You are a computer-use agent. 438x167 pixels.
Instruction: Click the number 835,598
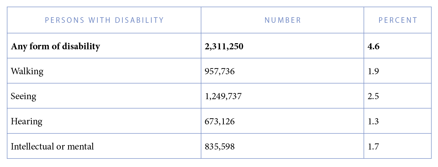click(x=220, y=147)
